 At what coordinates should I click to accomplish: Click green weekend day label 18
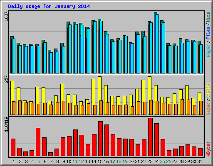pyautogui.click(x=119, y=161)
